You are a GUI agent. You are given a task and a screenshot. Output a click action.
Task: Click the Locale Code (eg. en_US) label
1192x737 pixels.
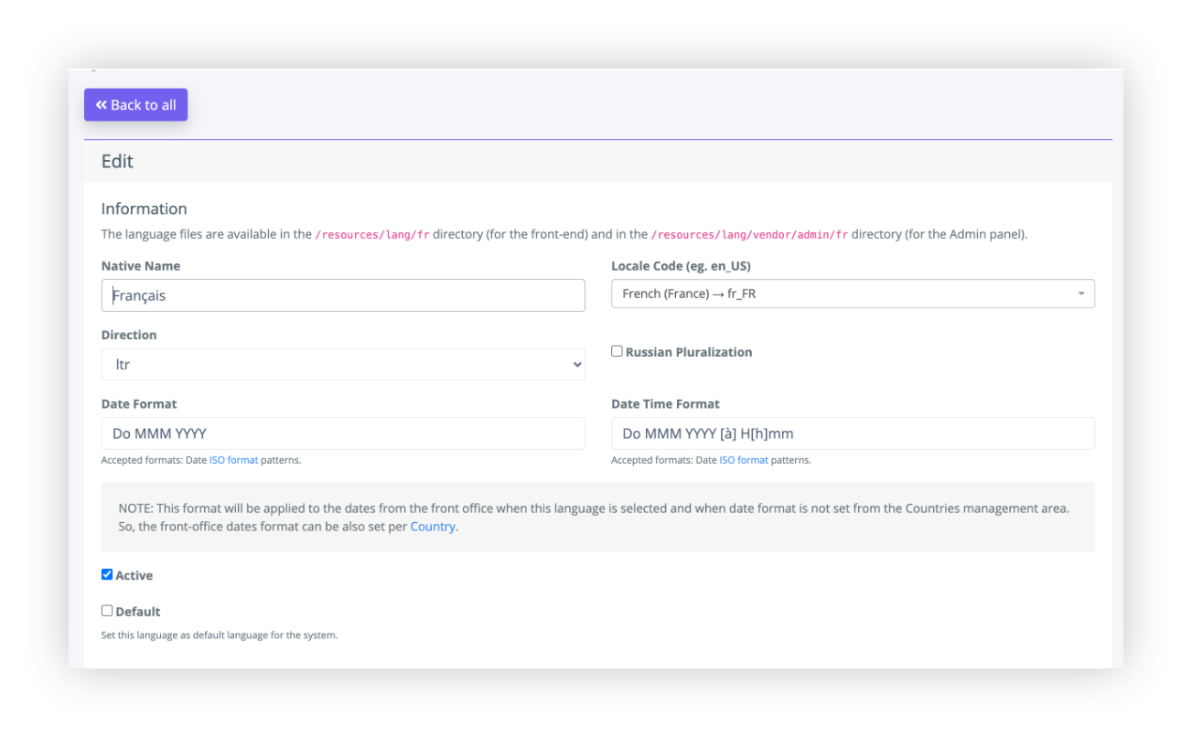click(681, 266)
